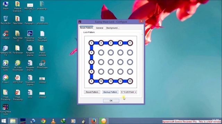Click pattern node numbered 10
The height and width of the screenshot is (124, 222).
[x=101, y=81]
